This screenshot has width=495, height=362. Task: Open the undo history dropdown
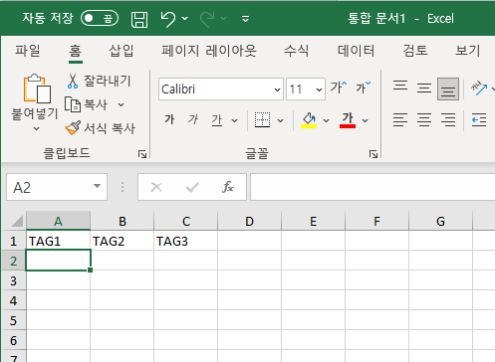click(185, 19)
